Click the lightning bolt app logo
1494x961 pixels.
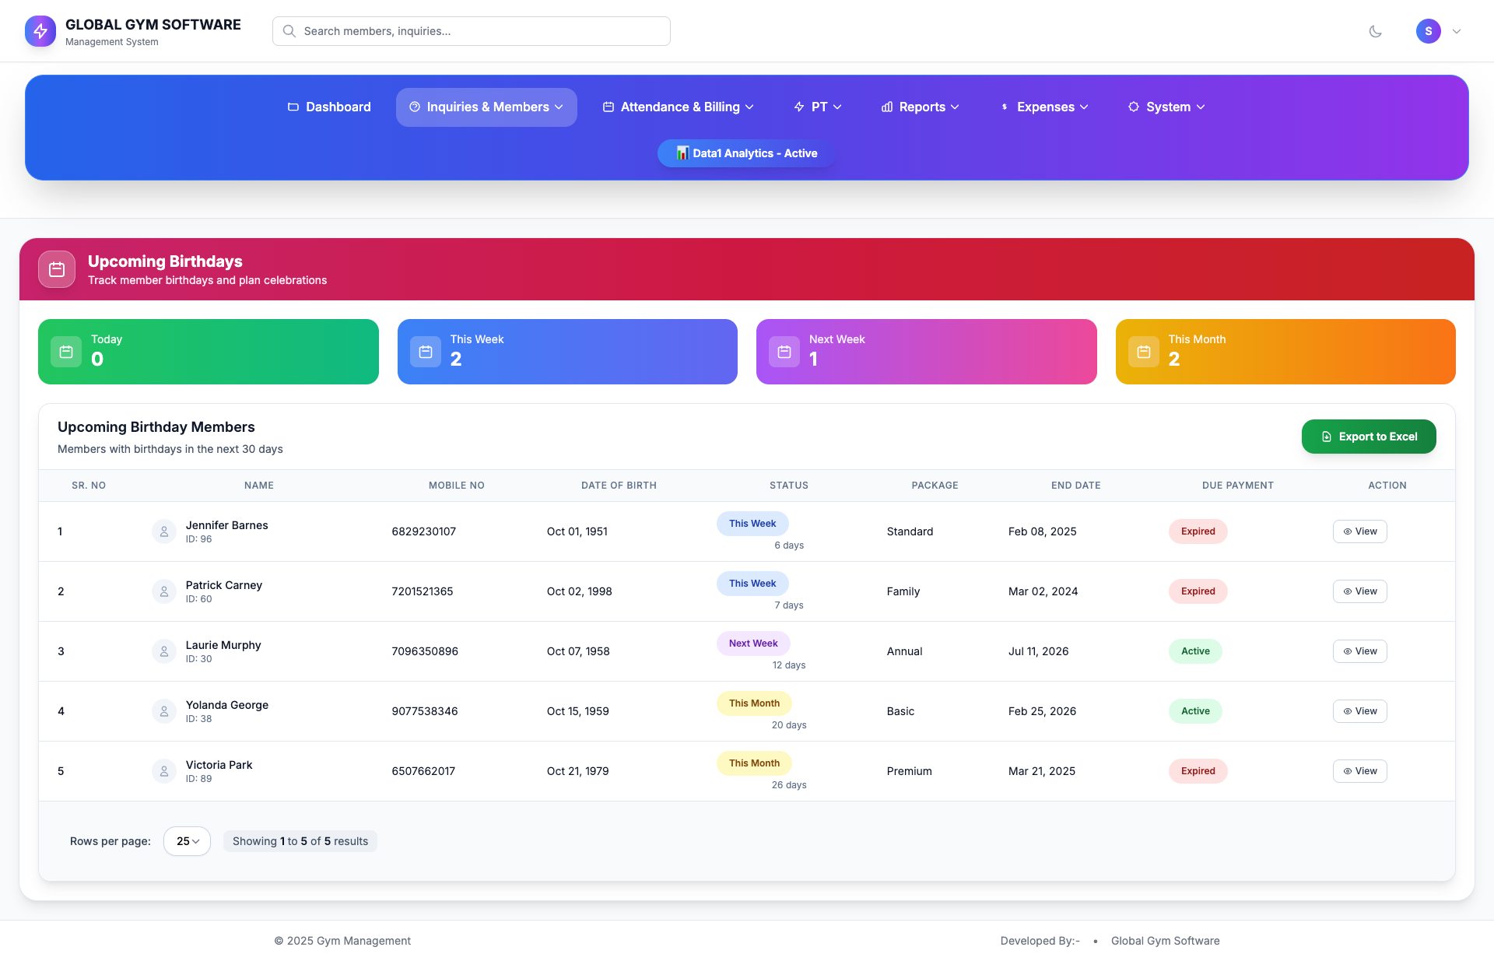[x=40, y=31]
